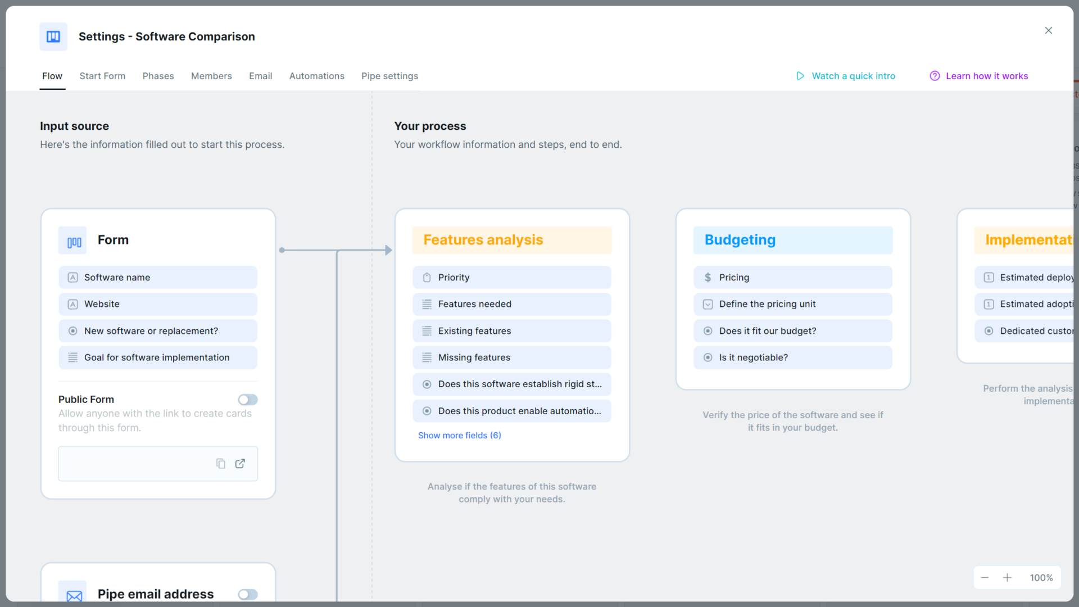Click the zoom in plus control

(1008, 577)
